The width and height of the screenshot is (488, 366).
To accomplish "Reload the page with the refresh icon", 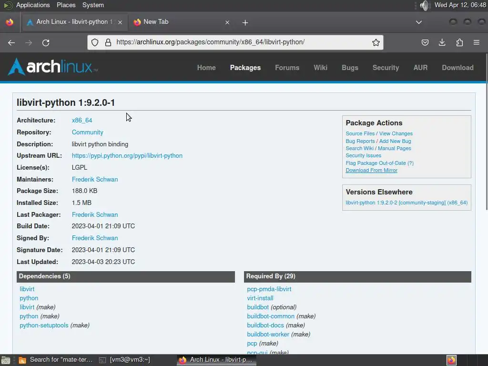I will [x=46, y=42].
